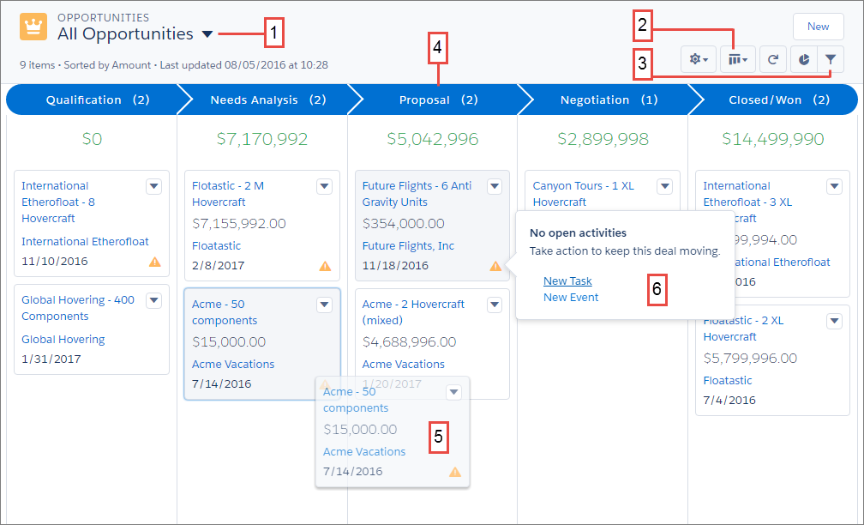Screen dimensions: 864x525
Task: Open the list view settings gear menu
Action: coord(698,60)
